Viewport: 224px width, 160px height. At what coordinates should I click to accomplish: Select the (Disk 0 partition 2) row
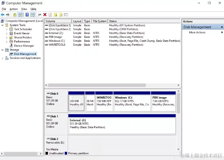(x=112, y=29)
